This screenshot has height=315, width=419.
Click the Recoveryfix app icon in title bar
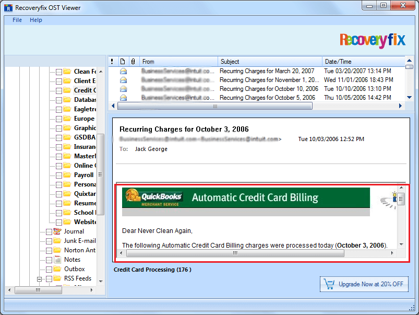point(8,8)
